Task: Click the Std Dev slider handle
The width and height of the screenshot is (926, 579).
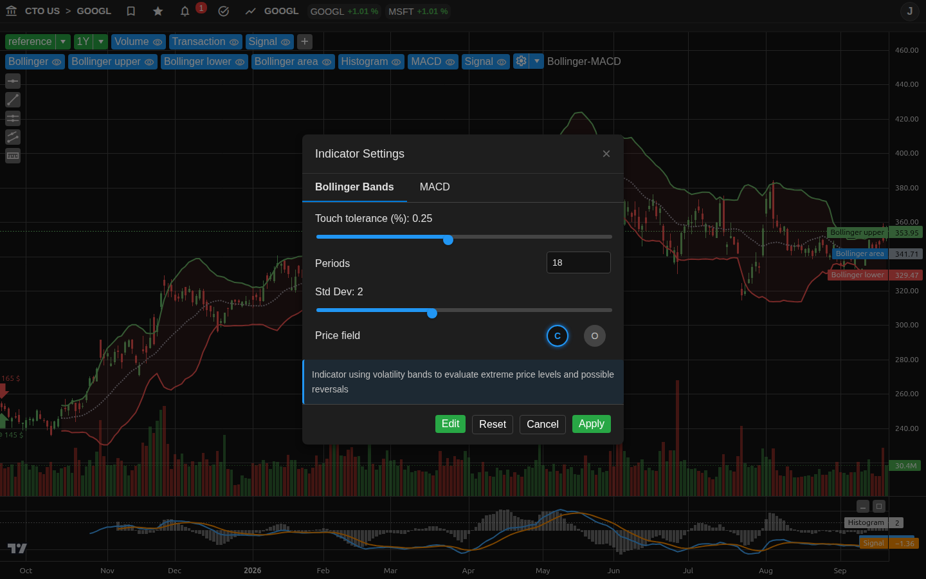Action: point(432,313)
